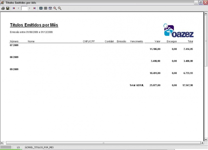
Task: Go to the next page arrow
Action: coord(30,8)
